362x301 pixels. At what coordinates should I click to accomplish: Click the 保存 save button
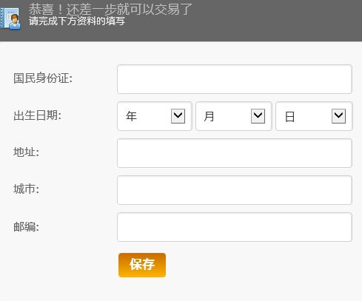(142, 265)
